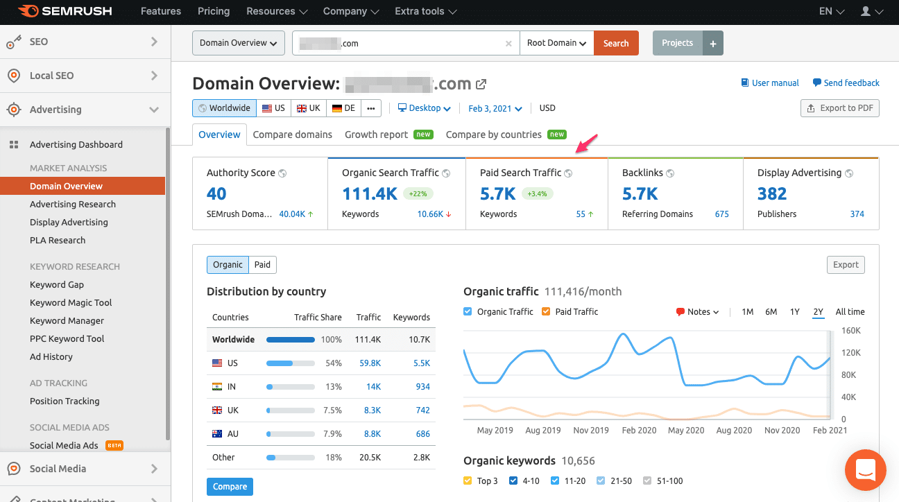Screen dimensions: 899x502
Task: Click the Worldwide traffic share bar
Action: tap(291, 340)
